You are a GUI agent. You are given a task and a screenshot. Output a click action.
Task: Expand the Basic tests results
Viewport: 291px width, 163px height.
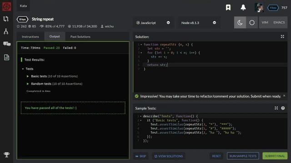(28, 76)
